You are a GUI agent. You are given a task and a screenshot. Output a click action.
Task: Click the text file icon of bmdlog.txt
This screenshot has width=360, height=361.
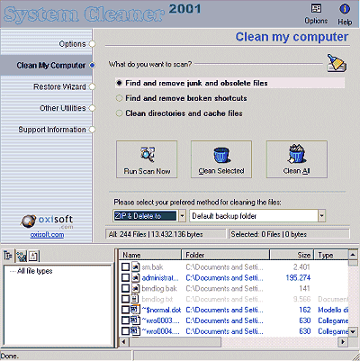tap(135, 299)
